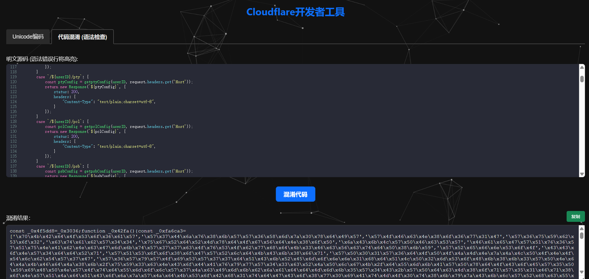Click the Cloudflare开发者工具 page title
The image size is (589, 279).
coord(295,12)
